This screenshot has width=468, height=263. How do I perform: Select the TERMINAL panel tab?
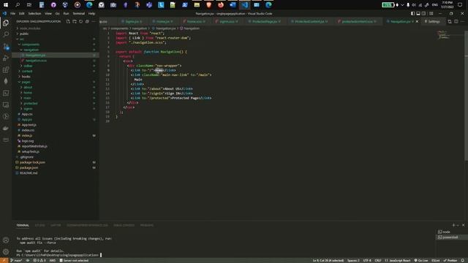pyautogui.click(x=23, y=225)
